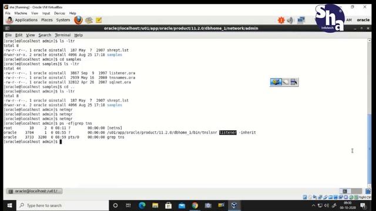
Task: Open VirtualBox File menu
Action: (8, 13)
